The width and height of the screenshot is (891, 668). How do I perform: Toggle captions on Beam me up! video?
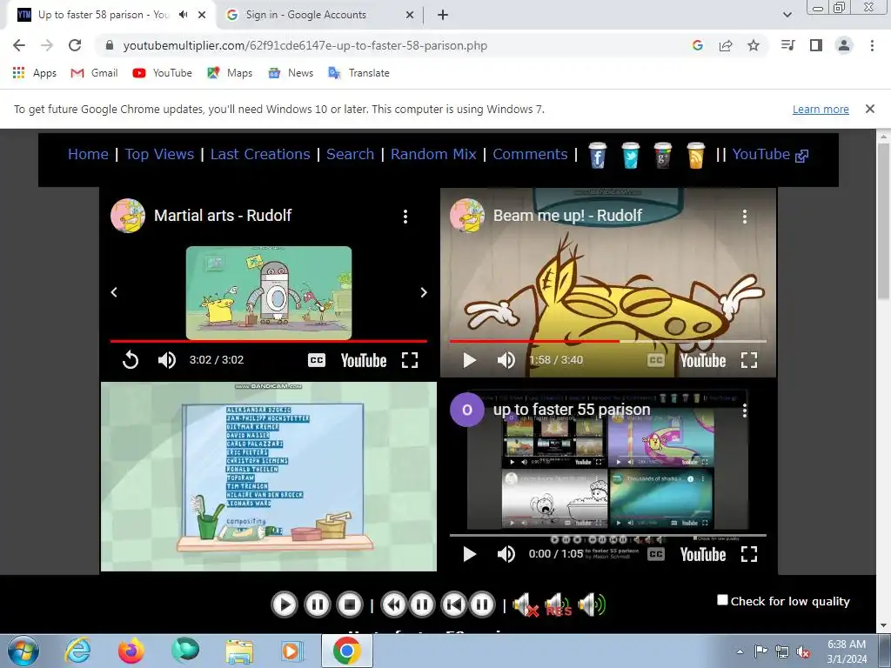point(656,359)
